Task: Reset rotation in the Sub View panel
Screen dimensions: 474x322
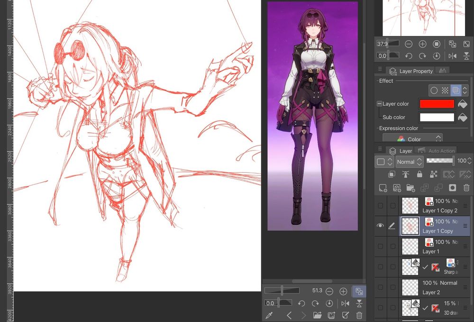Action: coord(329,303)
